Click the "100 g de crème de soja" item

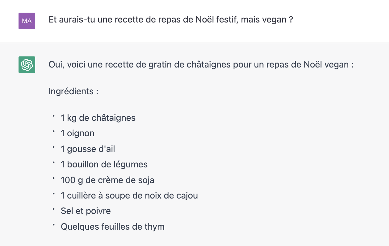click(107, 180)
